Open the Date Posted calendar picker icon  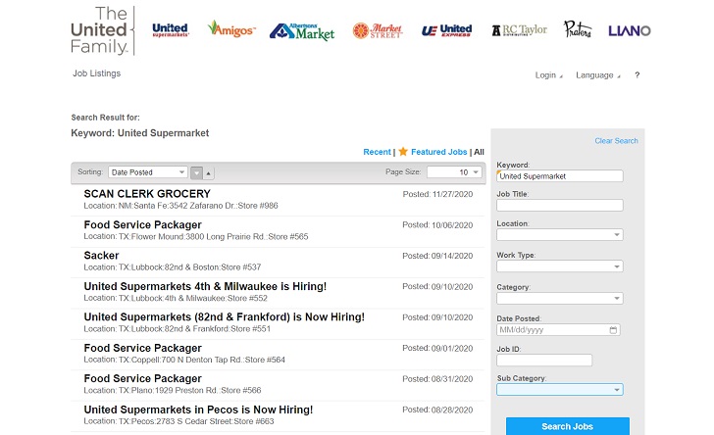(613, 330)
